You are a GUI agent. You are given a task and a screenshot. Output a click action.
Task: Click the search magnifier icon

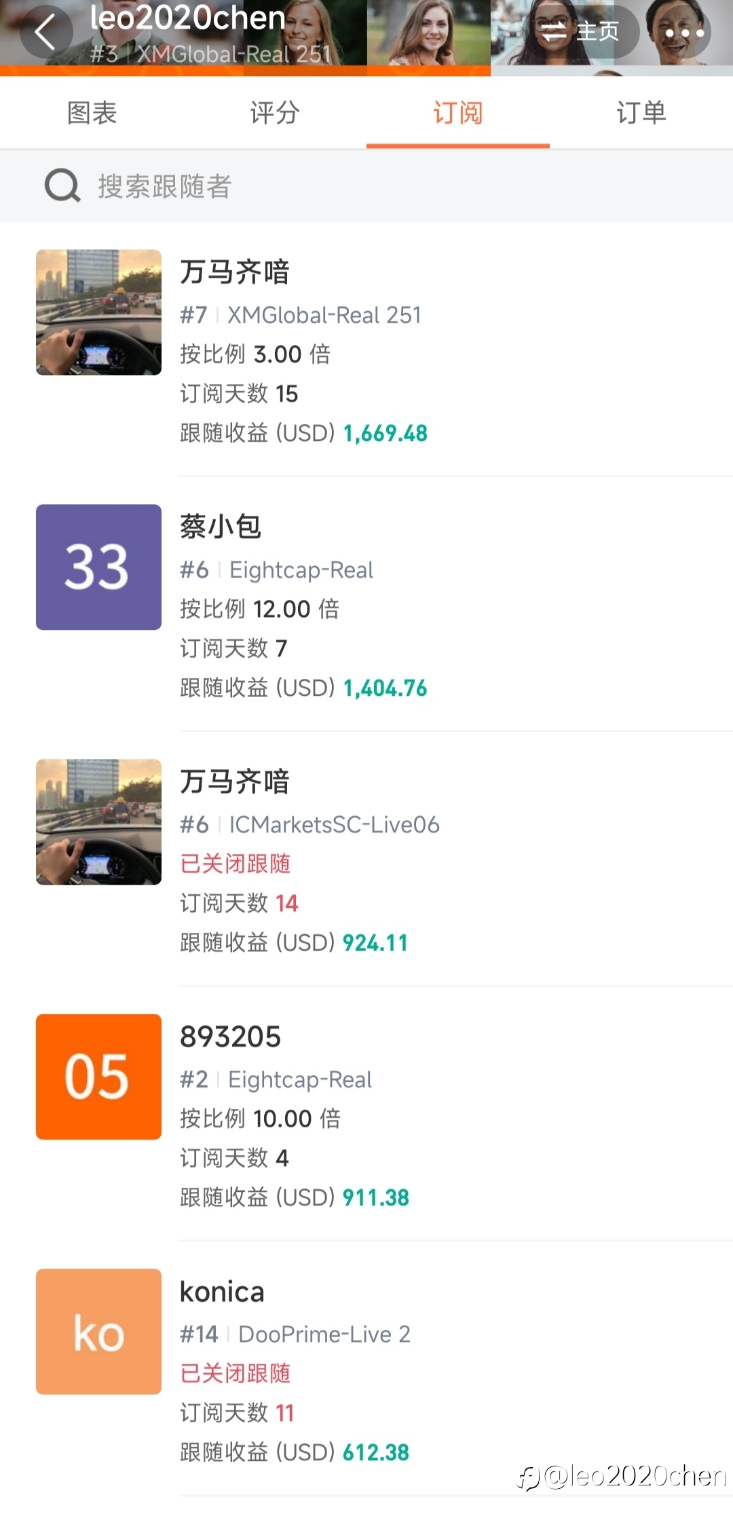coord(62,186)
